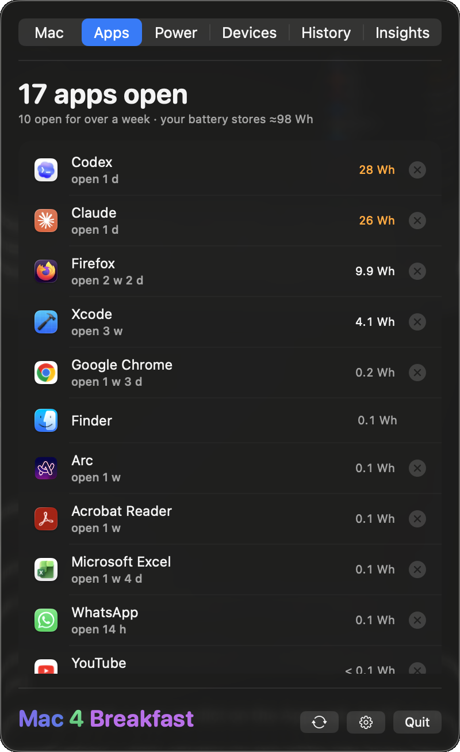Screen dimensions: 460x752
Task: Click the Arc browser icon
Action: point(46,468)
